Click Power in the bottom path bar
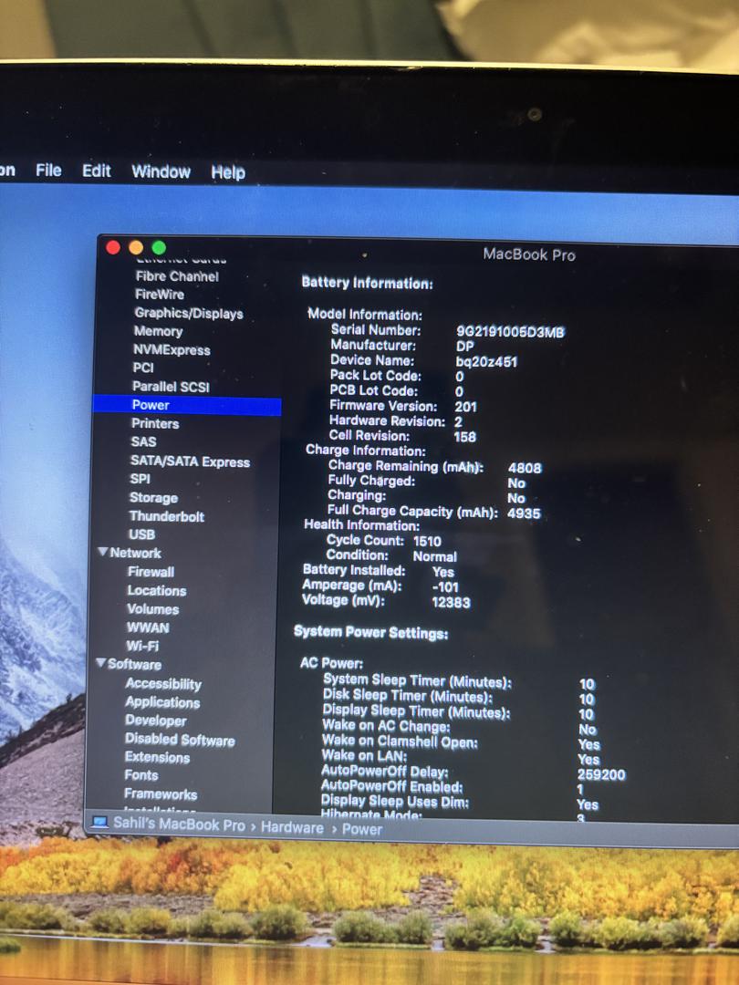 (x=362, y=829)
